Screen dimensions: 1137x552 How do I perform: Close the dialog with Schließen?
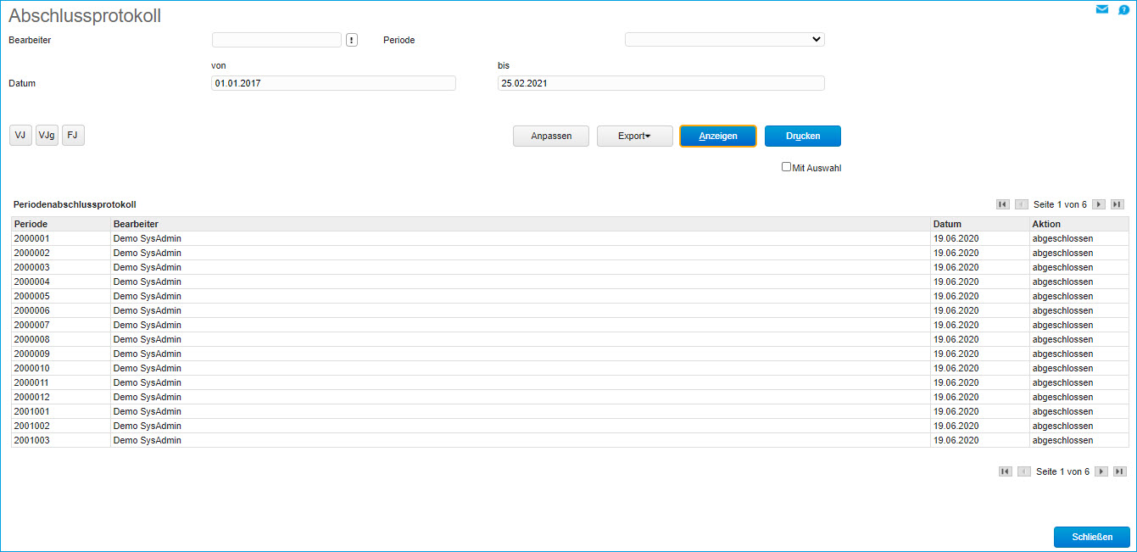[1091, 537]
